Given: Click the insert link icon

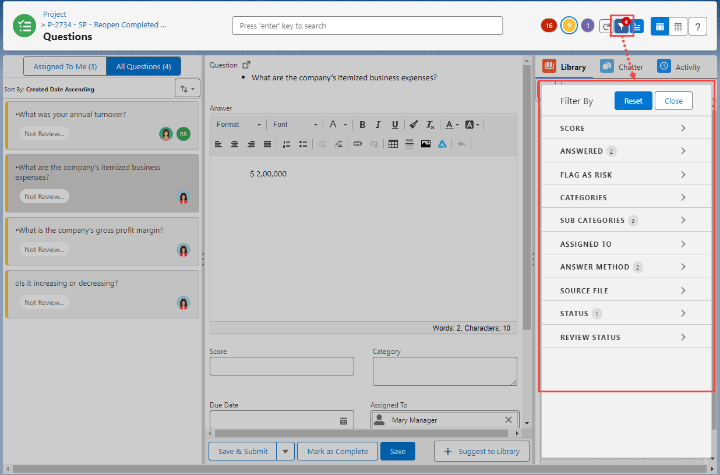Looking at the screenshot, I should pyautogui.click(x=358, y=144).
